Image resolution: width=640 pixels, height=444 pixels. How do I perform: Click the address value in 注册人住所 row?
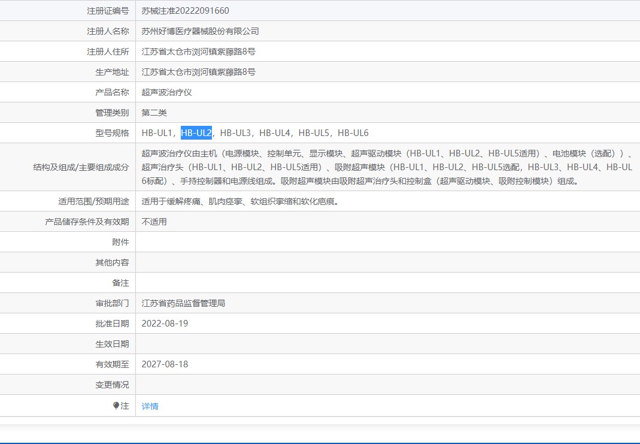(198, 52)
